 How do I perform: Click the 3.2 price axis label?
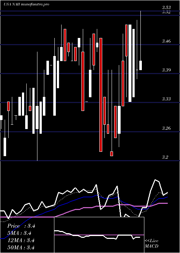[165, 157]
